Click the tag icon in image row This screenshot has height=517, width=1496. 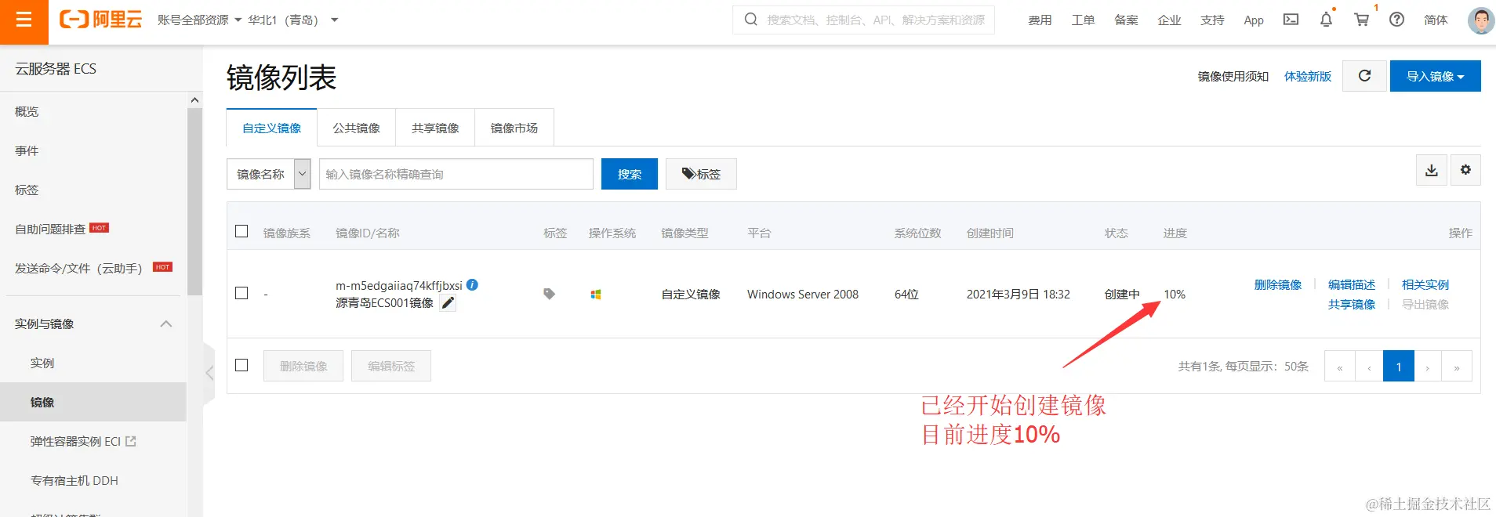549,294
